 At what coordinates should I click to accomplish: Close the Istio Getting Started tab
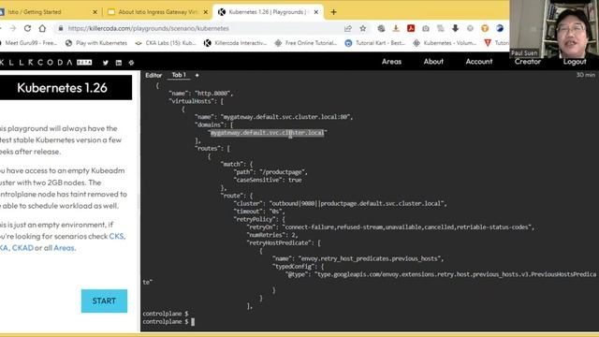95,12
